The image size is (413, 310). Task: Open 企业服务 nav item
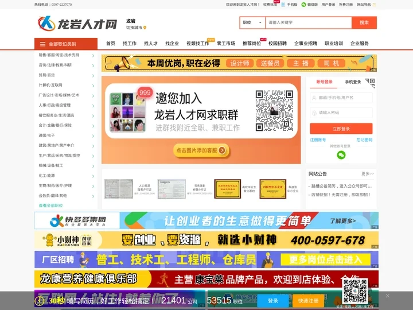[360, 44]
